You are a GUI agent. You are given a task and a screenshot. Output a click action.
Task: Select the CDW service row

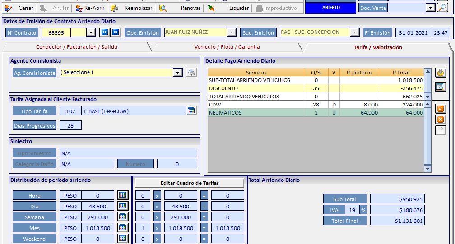(316, 105)
